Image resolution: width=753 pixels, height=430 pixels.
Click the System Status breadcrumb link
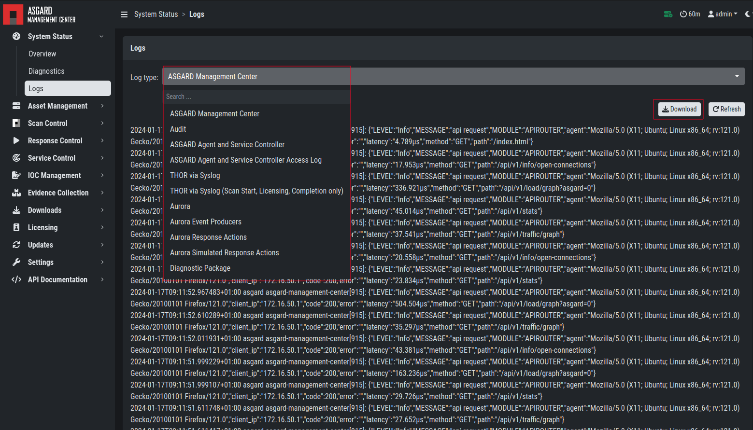tap(156, 14)
